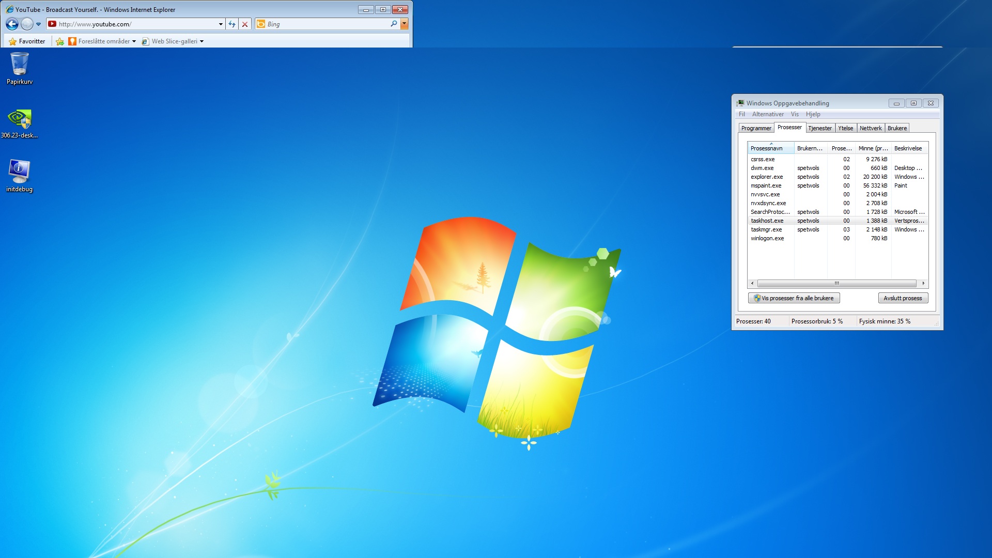The height and width of the screenshot is (558, 992).
Task: Open the Alternativer menu
Action: point(768,114)
